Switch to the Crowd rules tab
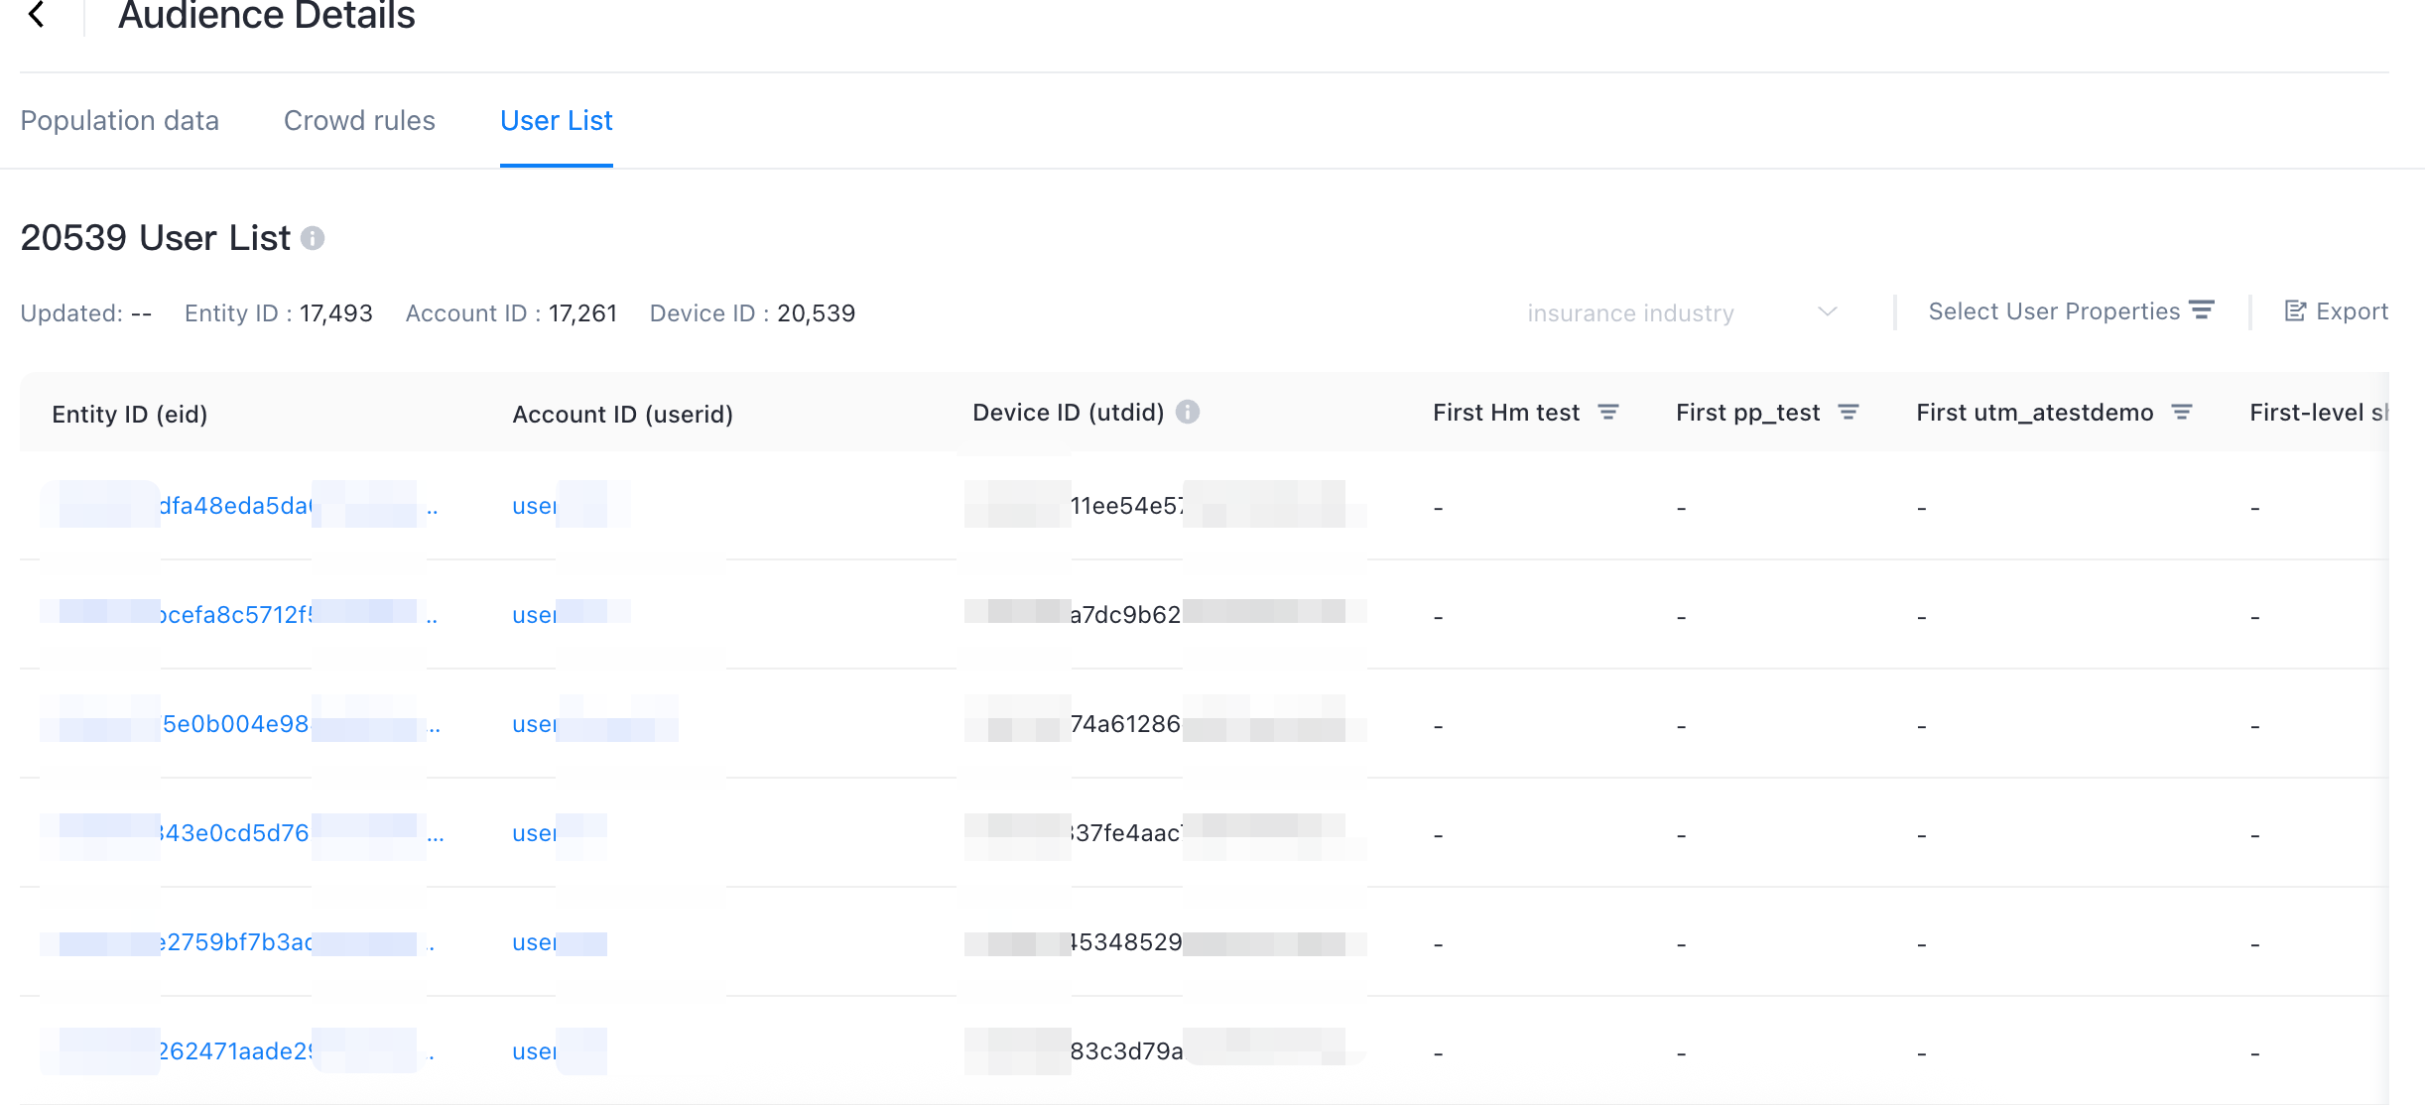This screenshot has height=1105, width=2425. [x=359, y=120]
